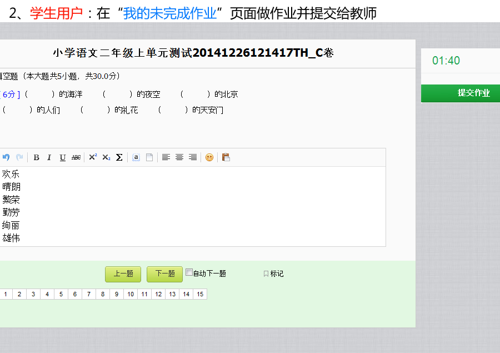Enable the 自动下一题 checkbox
Image resolution: width=500 pixels, height=353 pixels.
pos(189,272)
